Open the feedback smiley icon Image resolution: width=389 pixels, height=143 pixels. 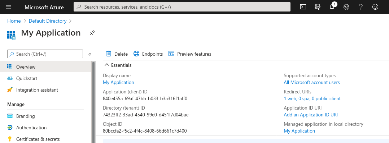tap(375, 7)
